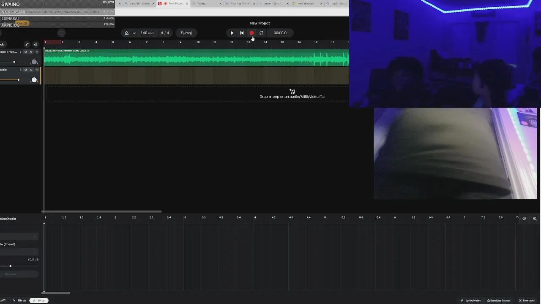Open first track's three-dot options menu
This screenshot has height=304, width=541.
(20, 52)
